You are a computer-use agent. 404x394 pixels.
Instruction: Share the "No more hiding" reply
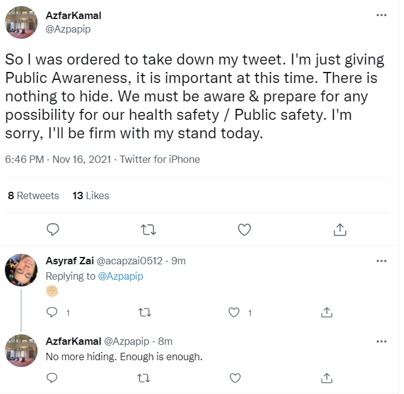(327, 377)
